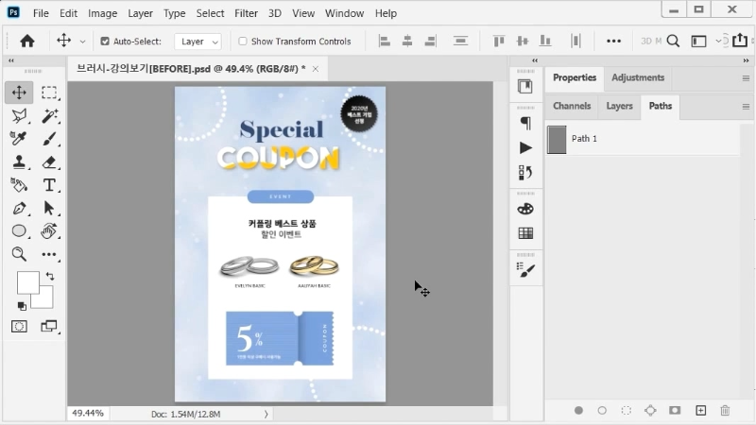
Task: Activate the Zoom tool
Action: point(19,254)
